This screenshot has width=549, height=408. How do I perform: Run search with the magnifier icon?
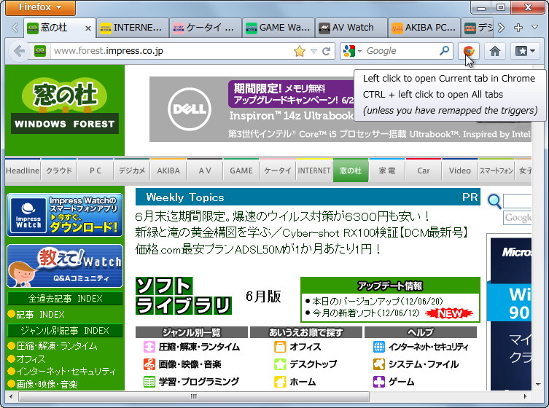point(444,51)
